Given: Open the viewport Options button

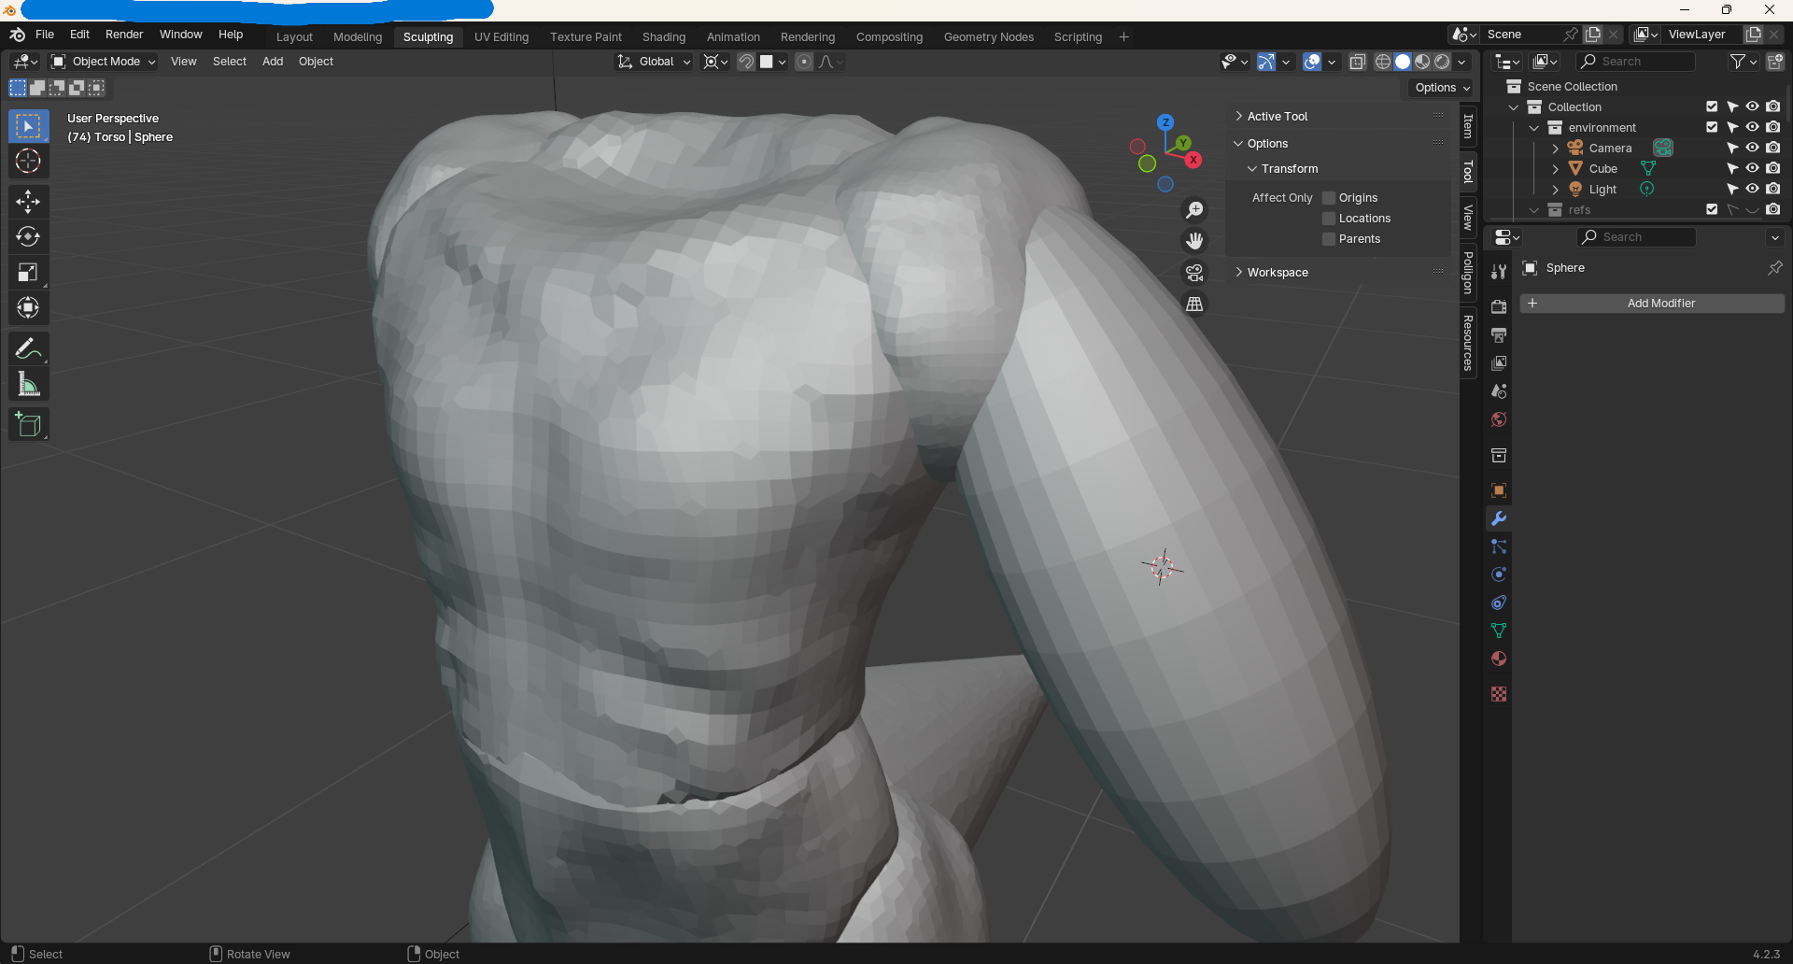Looking at the screenshot, I should tap(1442, 88).
